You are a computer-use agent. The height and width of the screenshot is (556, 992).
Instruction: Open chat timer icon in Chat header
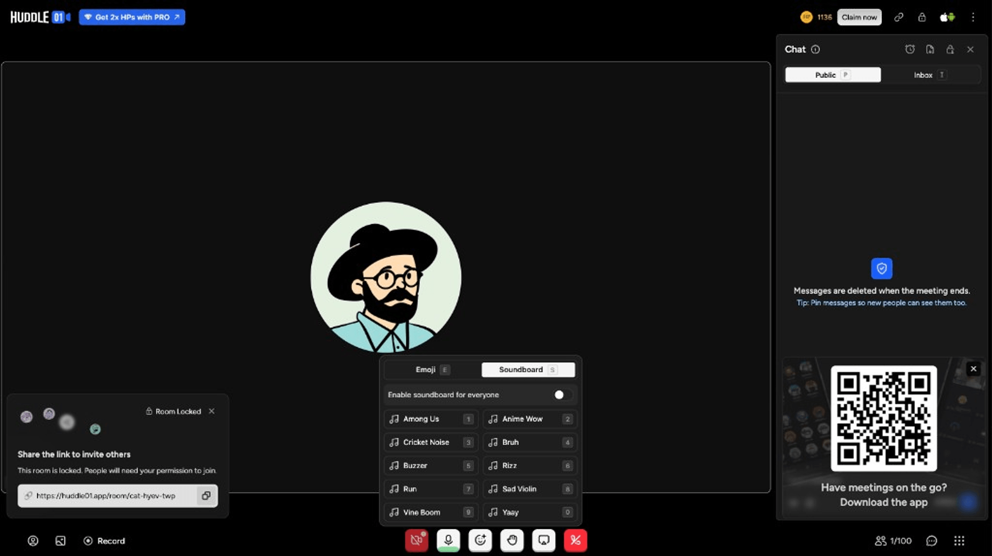pyautogui.click(x=910, y=49)
